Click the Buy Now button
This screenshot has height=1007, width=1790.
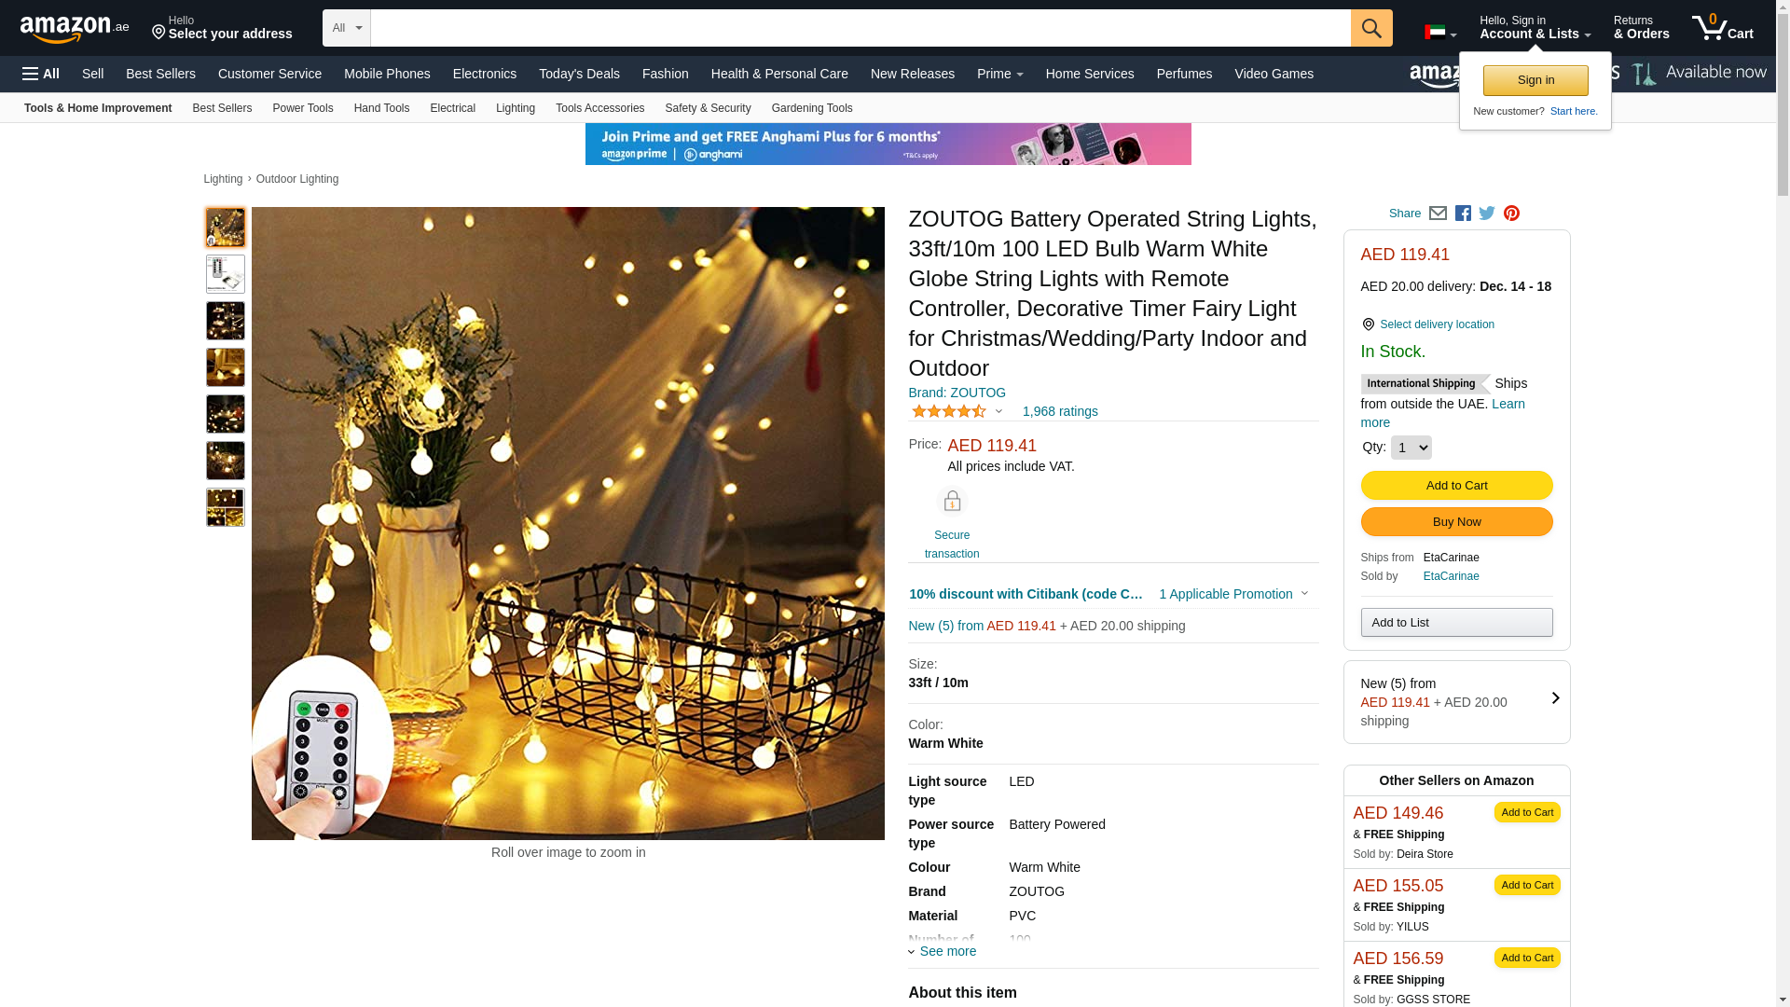[1456, 522]
